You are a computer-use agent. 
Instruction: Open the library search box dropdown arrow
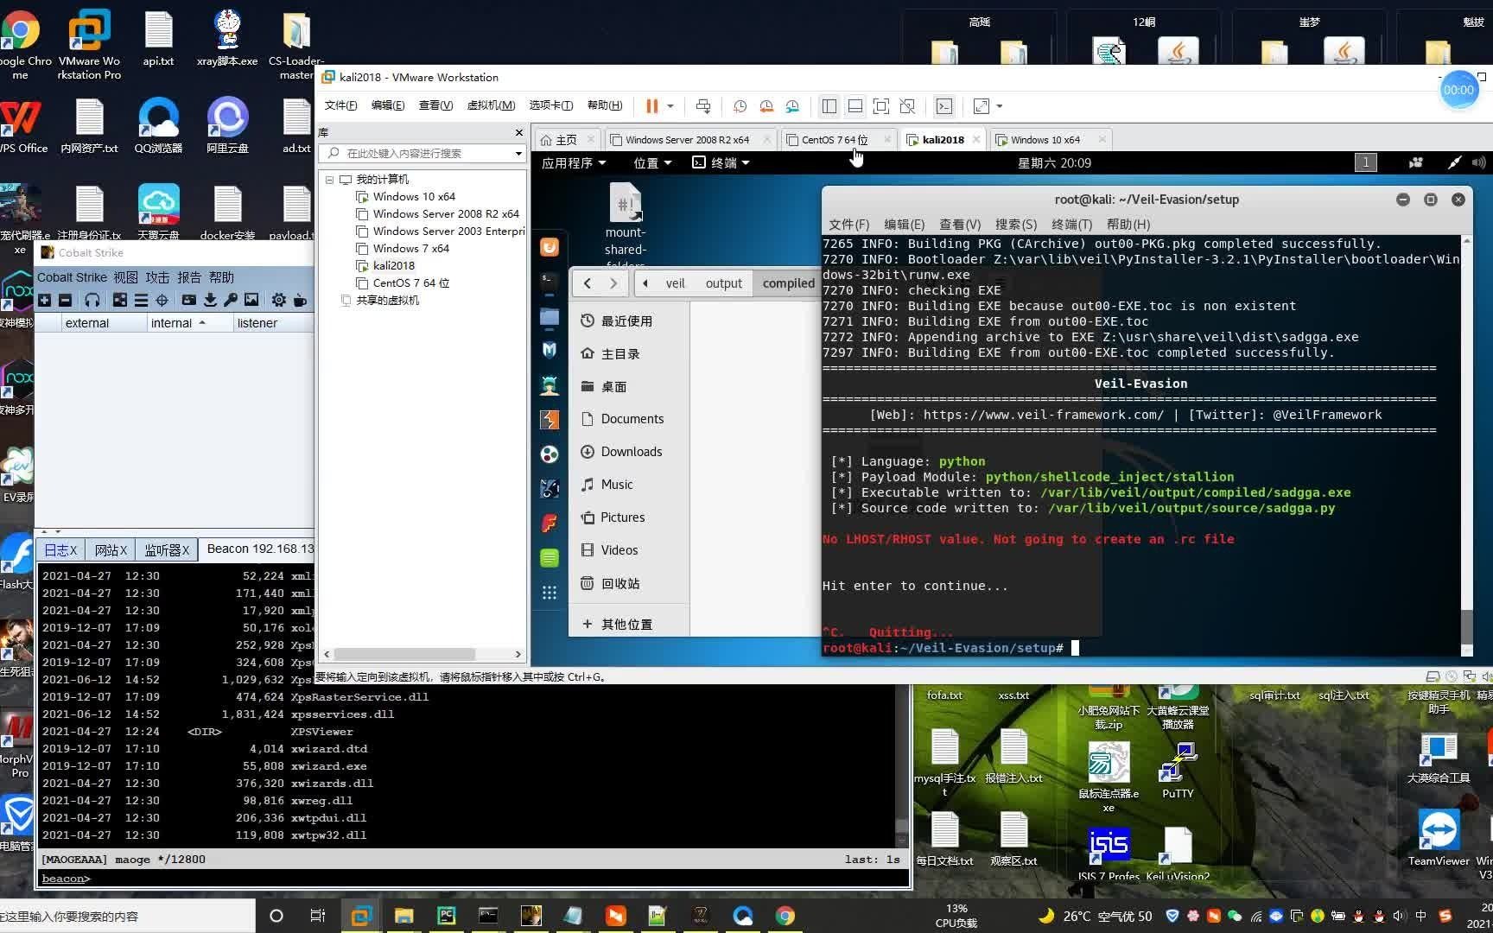coord(518,154)
